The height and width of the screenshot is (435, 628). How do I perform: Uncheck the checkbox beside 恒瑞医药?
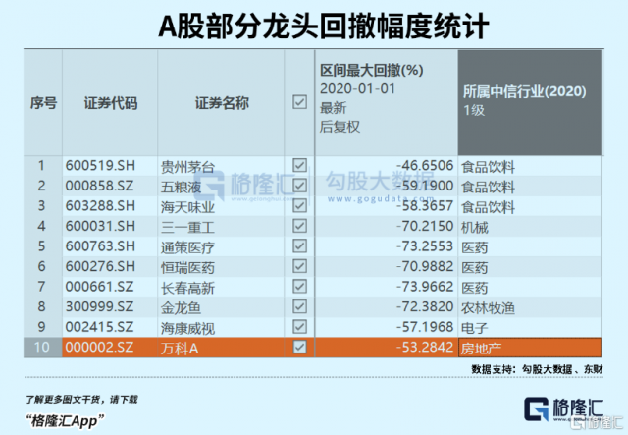tap(299, 266)
